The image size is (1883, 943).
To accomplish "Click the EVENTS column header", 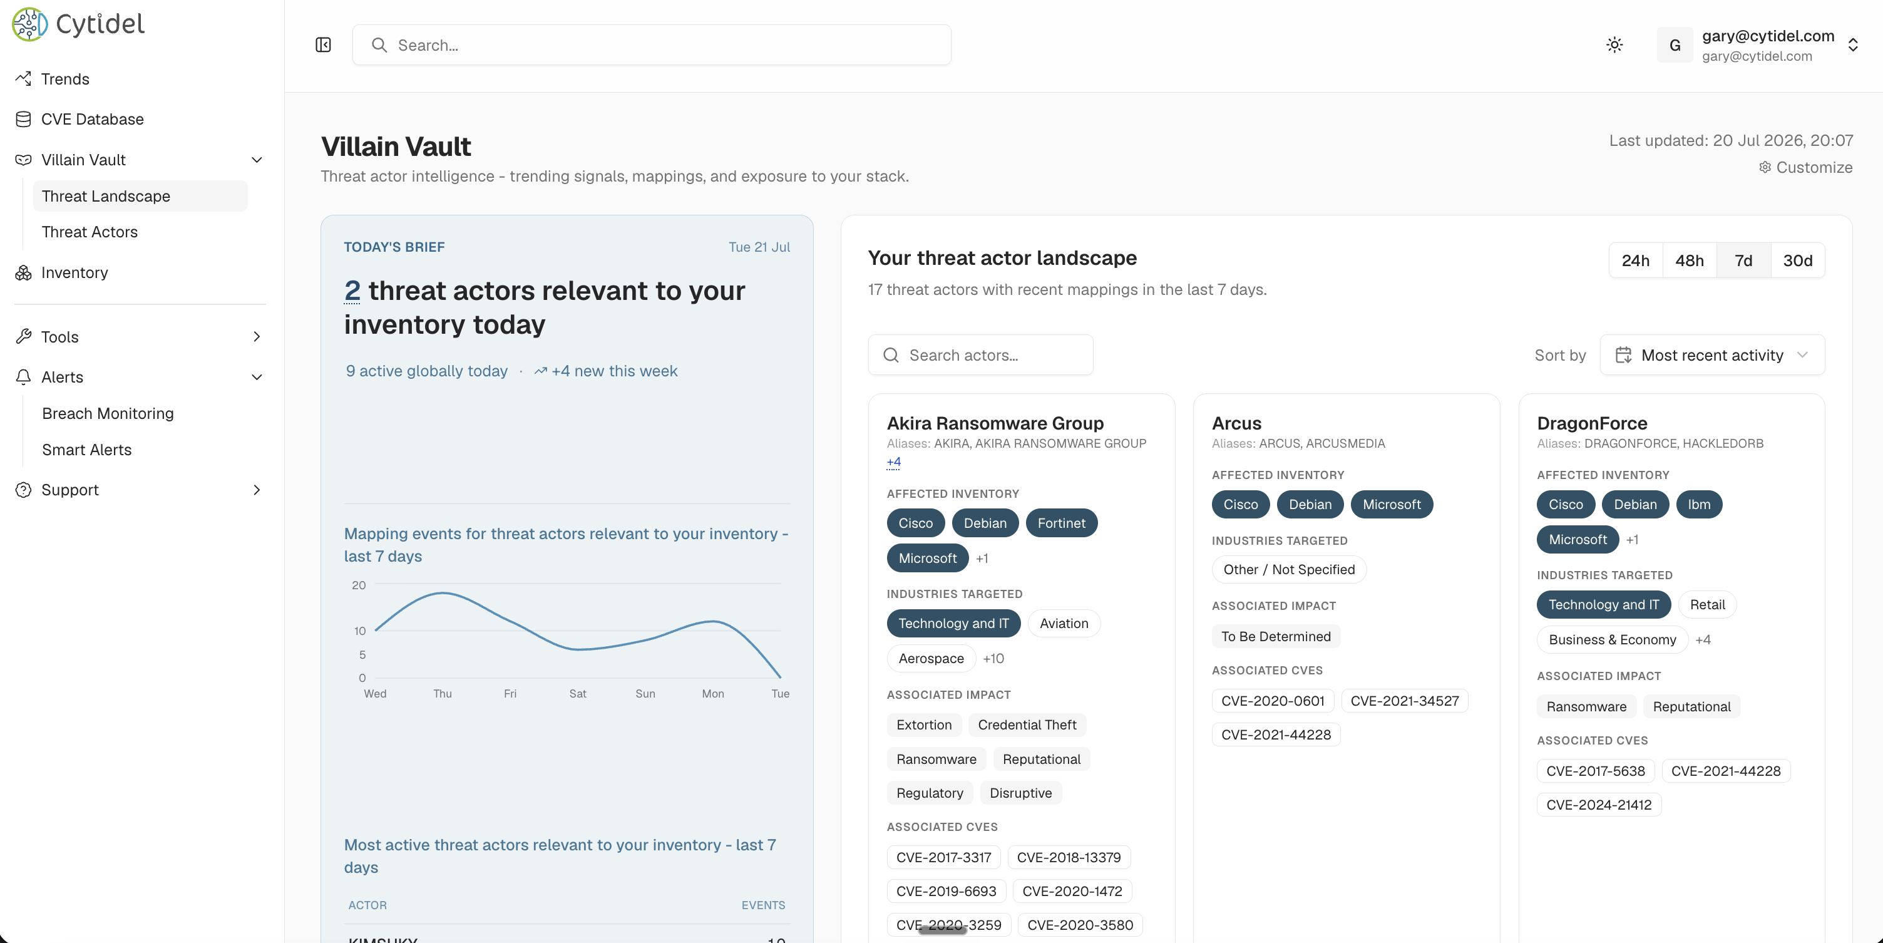I will 763,905.
